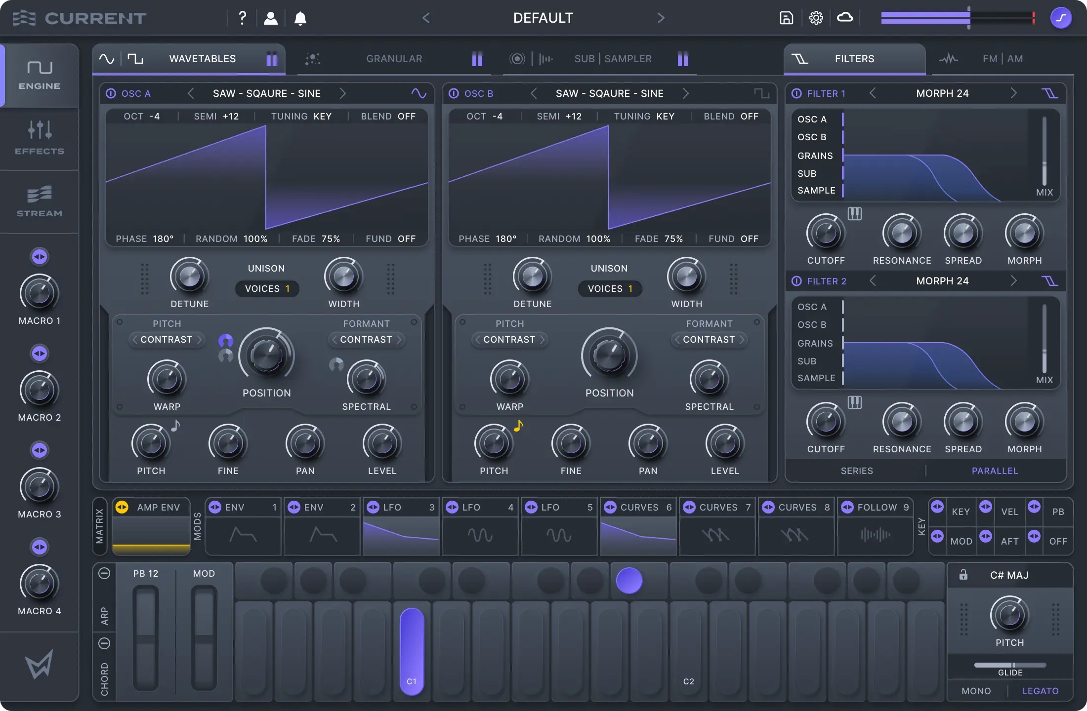Click the Minimal Audio logo at sidebar bottom

click(40, 665)
